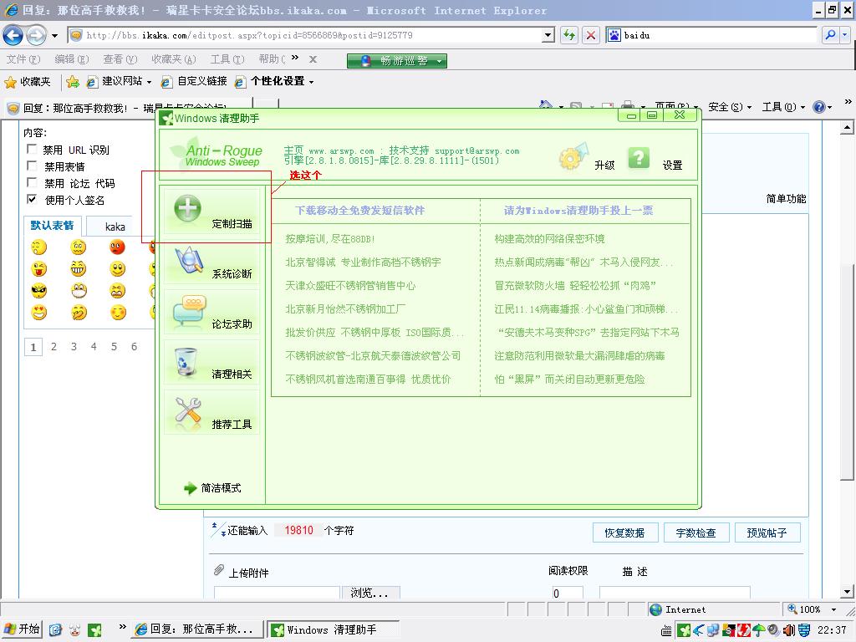Click the IE refresh icon
Image resolution: width=856 pixels, height=642 pixels.
568,35
